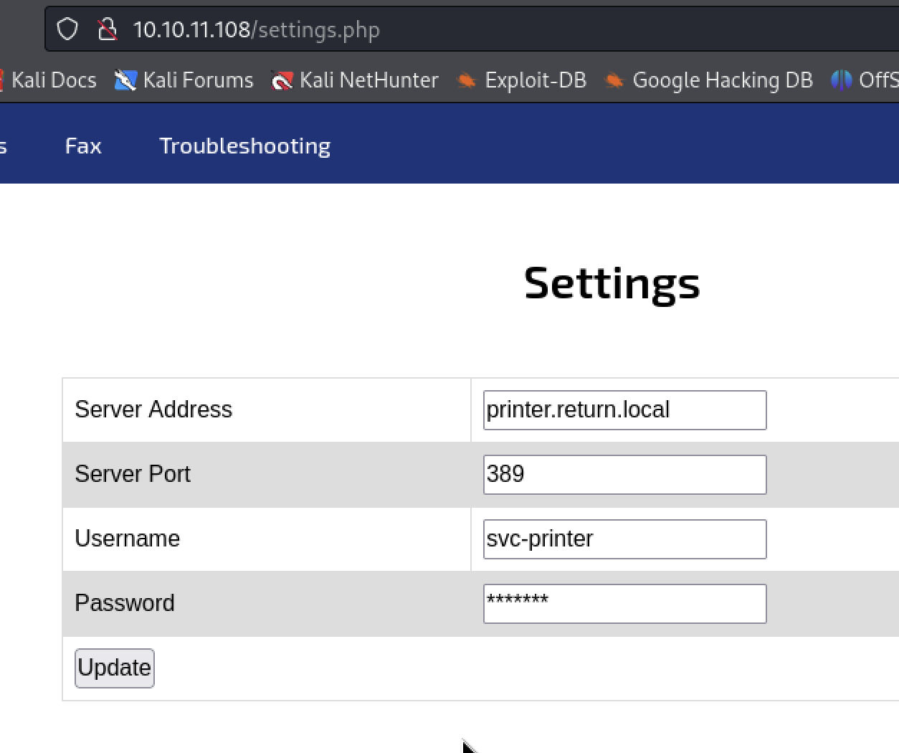The height and width of the screenshot is (753, 899).
Task: Open the Kali NetHunter bookmark label
Action: click(x=369, y=80)
